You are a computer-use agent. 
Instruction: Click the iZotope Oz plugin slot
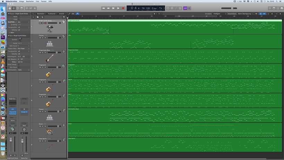point(24,112)
